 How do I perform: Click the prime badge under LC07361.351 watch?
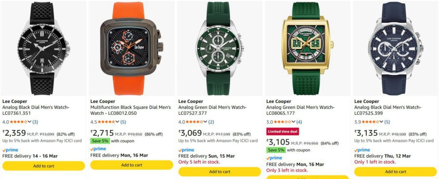[x=10, y=150]
